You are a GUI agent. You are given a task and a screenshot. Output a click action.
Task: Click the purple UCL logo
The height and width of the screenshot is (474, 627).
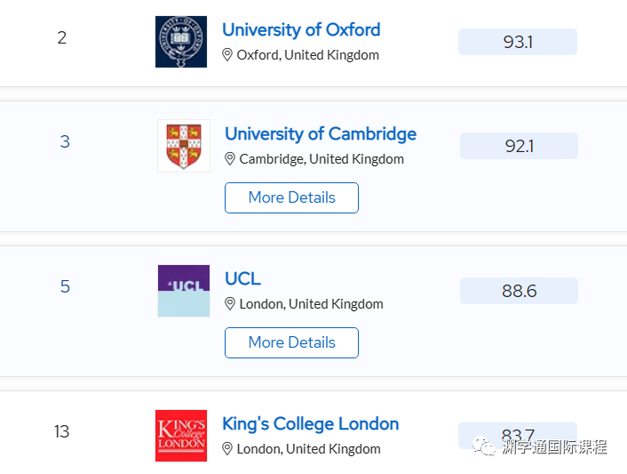pyautogui.click(x=184, y=291)
